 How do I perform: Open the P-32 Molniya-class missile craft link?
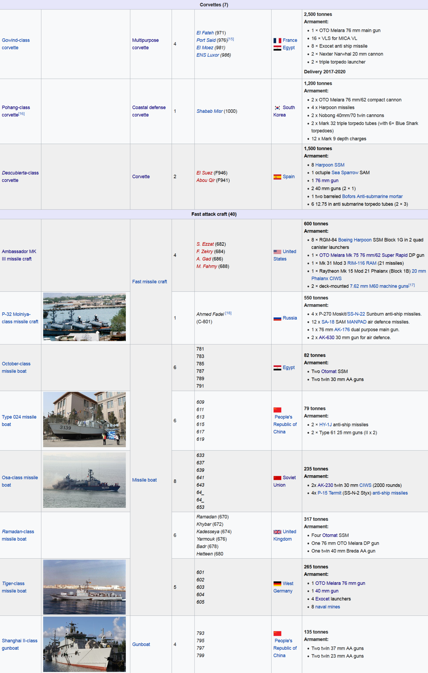point(20,318)
